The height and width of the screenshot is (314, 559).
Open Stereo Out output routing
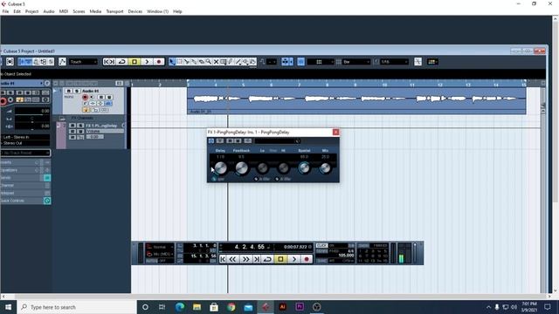point(25,143)
